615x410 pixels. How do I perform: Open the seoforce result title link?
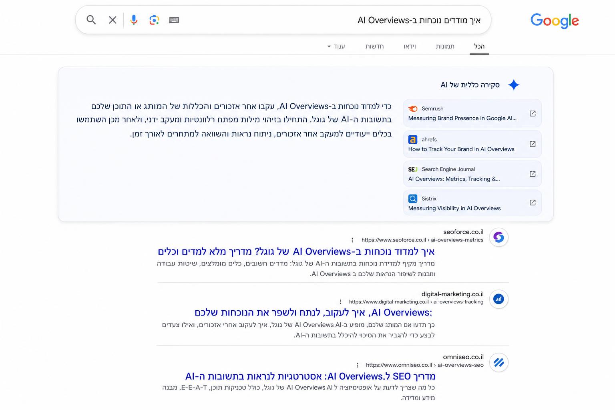click(x=296, y=251)
